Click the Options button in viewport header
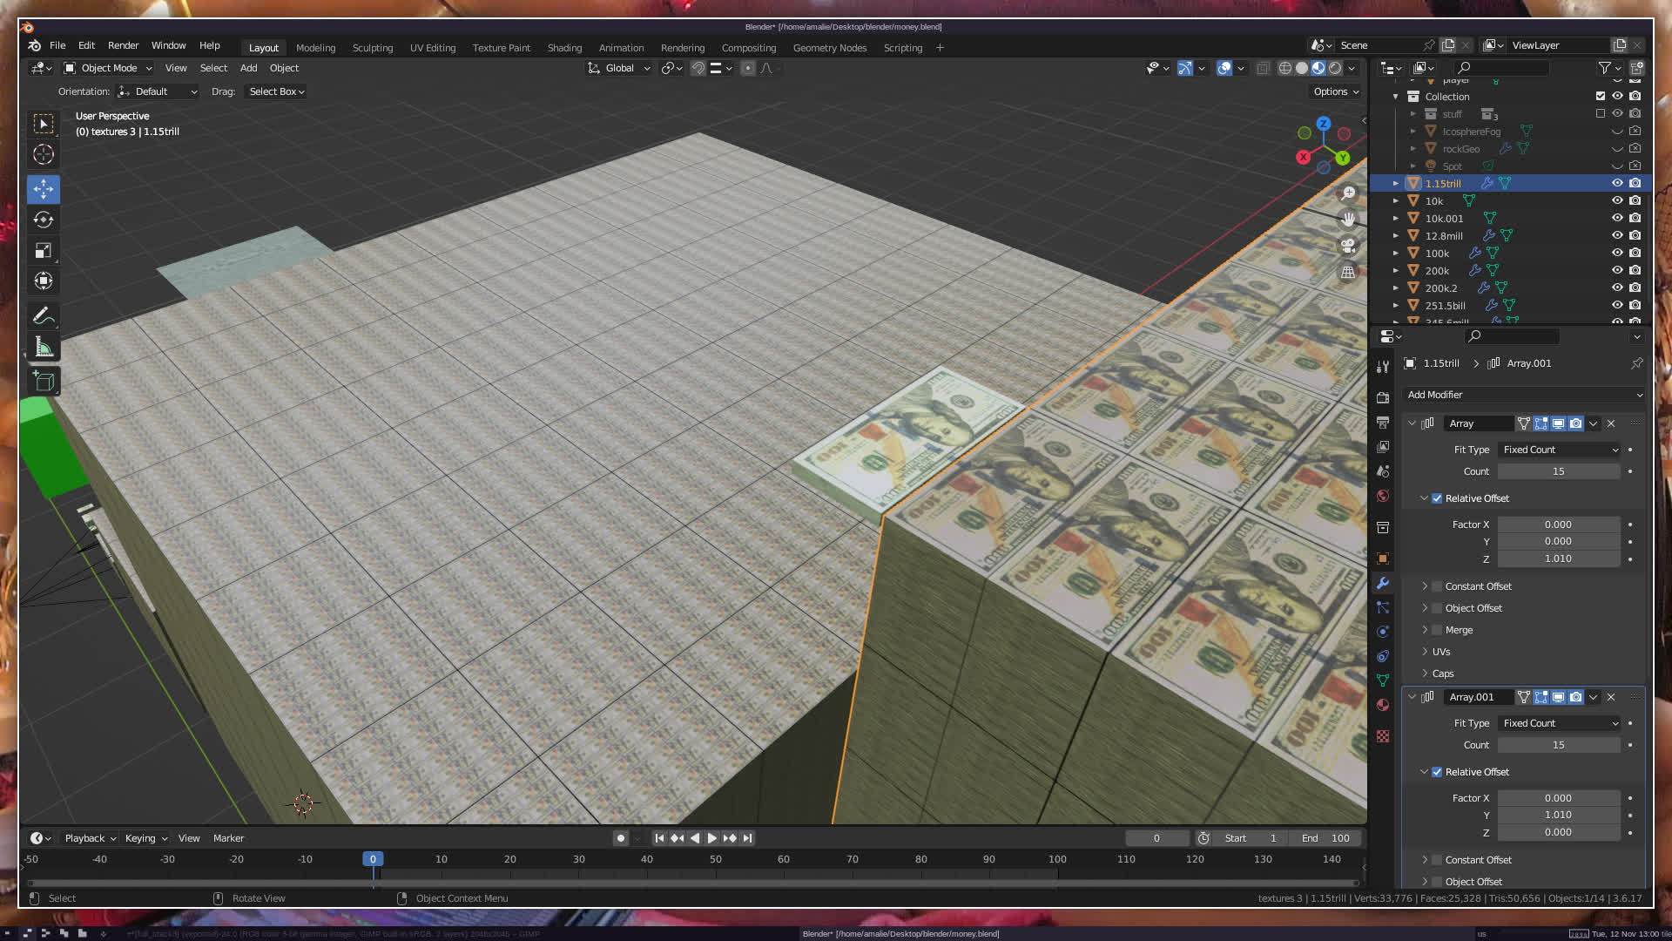Screen dimensions: 1672x941 tap(1335, 91)
